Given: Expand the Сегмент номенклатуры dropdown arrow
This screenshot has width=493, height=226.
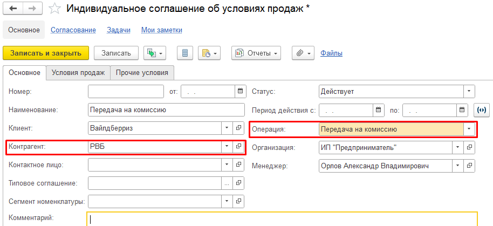Looking at the screenshot, I should click(x=227, y=201).
